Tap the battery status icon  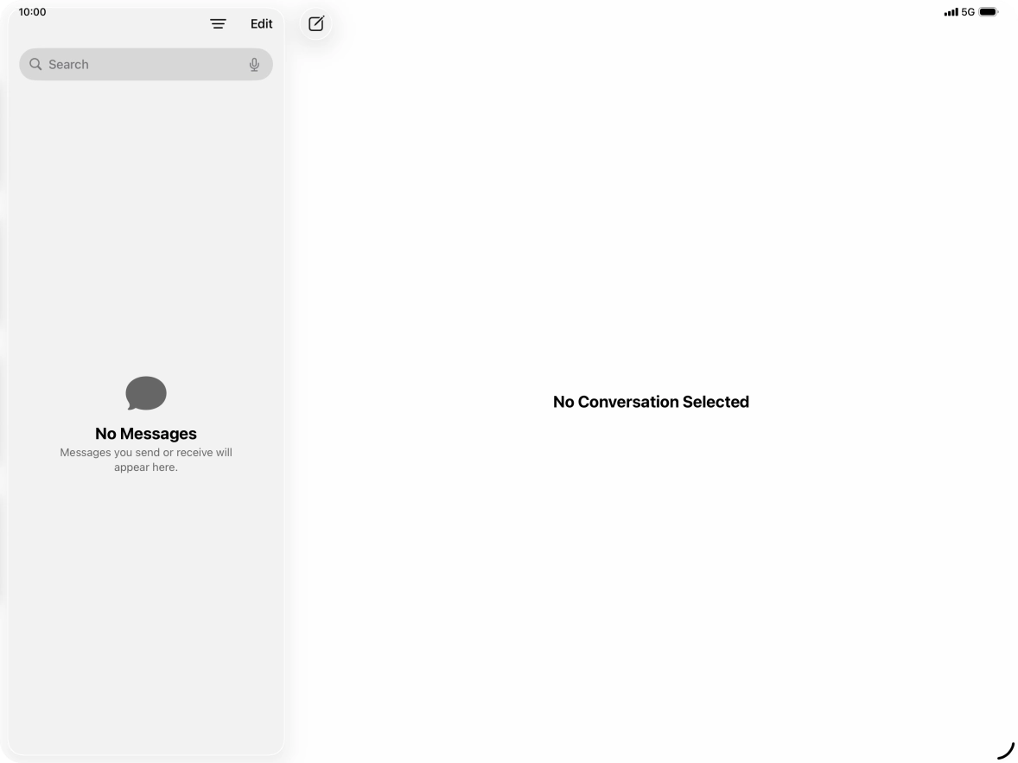989,12
